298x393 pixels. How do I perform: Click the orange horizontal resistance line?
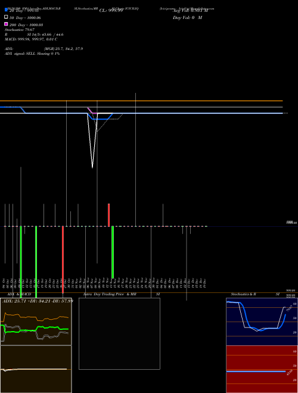point(141,101)
